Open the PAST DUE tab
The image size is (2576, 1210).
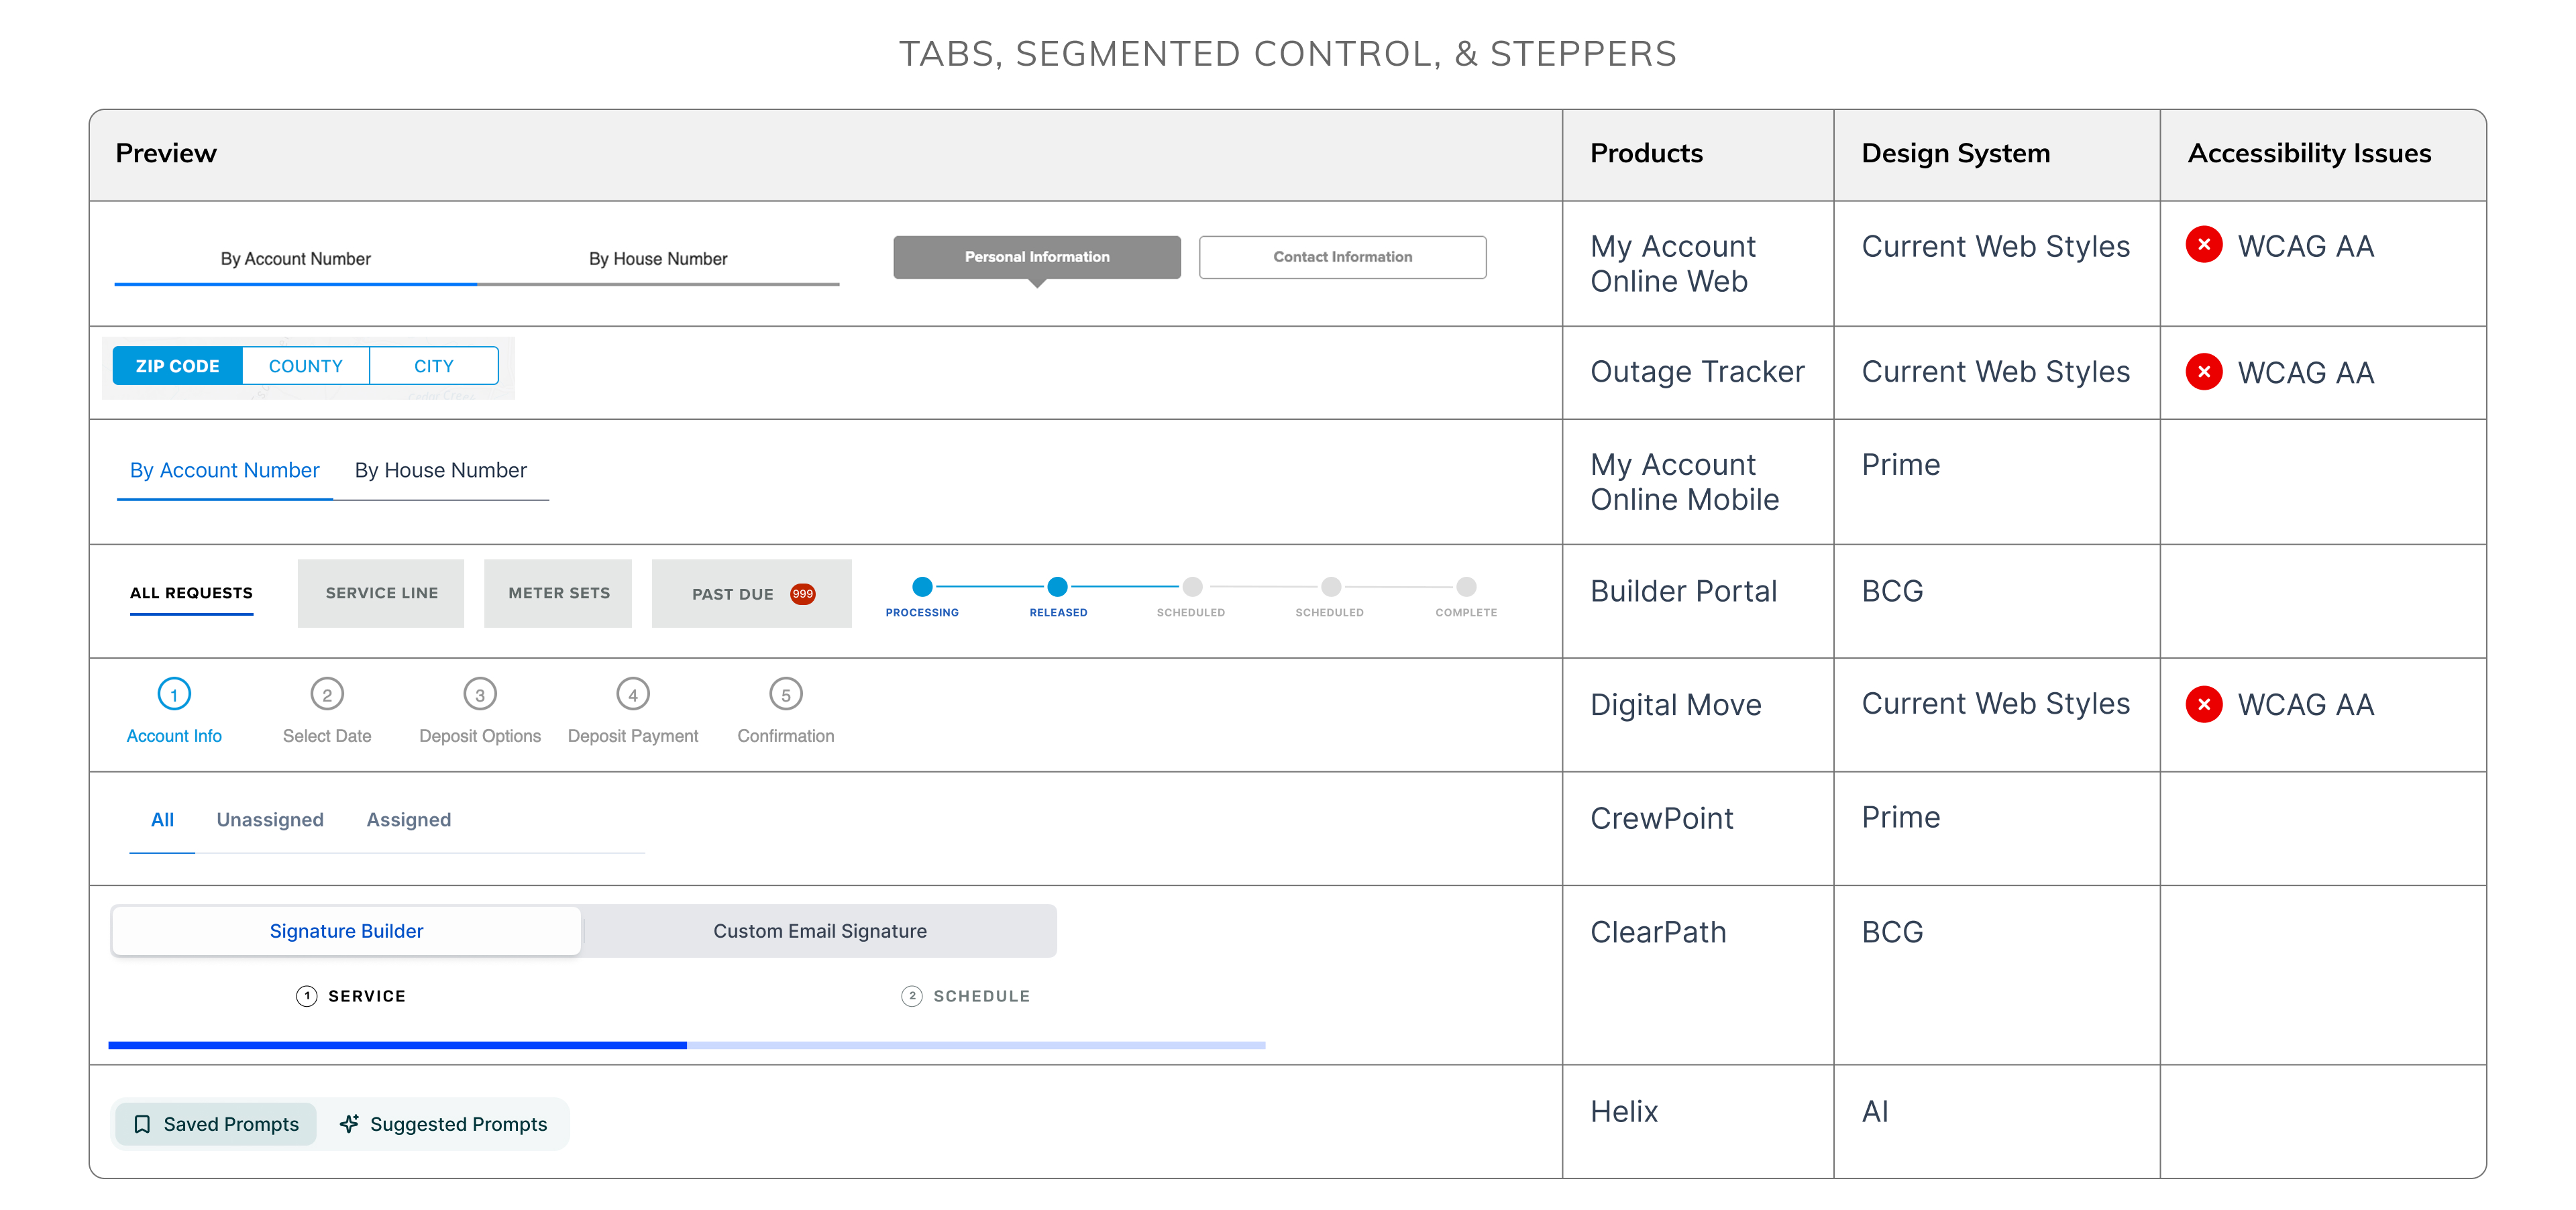(752, 593)
